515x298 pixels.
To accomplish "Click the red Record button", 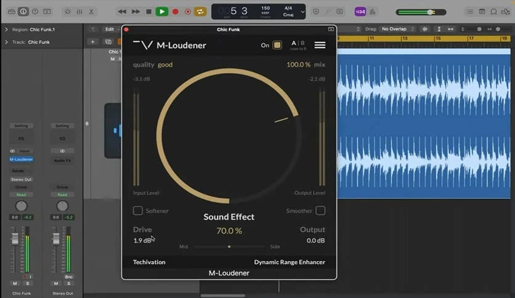I will click(175, 11).
